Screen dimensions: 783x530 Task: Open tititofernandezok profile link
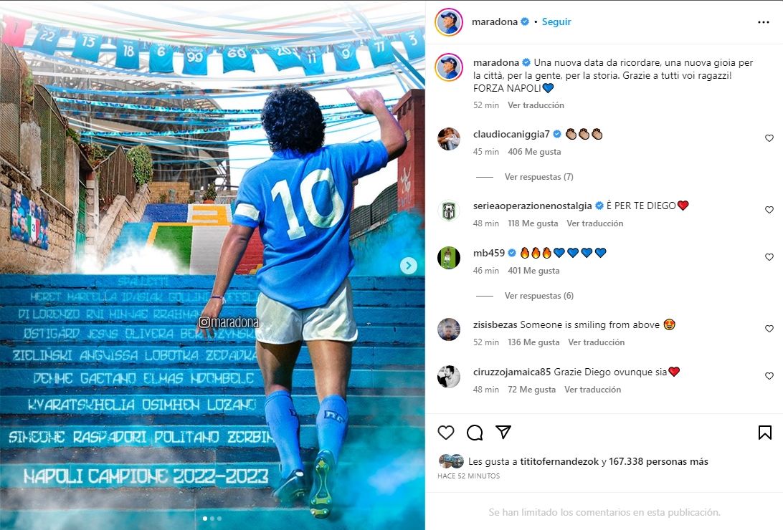pos(559,462)
